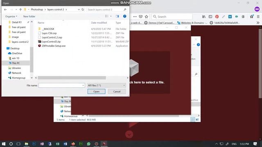The width and height of the screenshot is (262, 147).
Task: Bookmark this page with the star icon
Action: pos(147,16)
